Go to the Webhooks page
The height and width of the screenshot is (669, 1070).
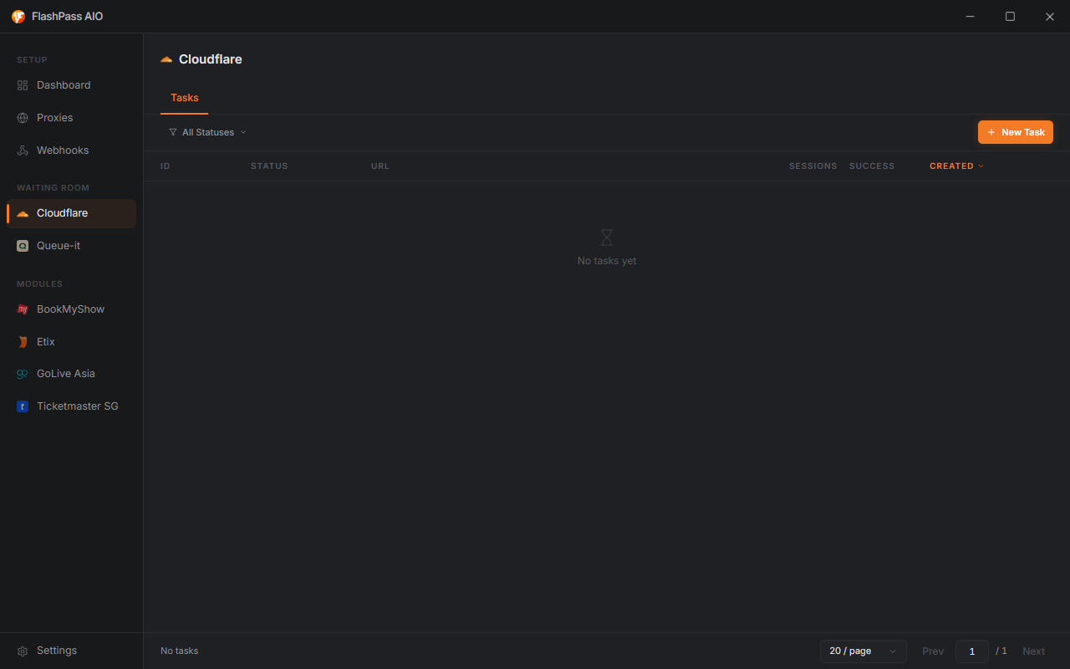(x=71, y=151)
